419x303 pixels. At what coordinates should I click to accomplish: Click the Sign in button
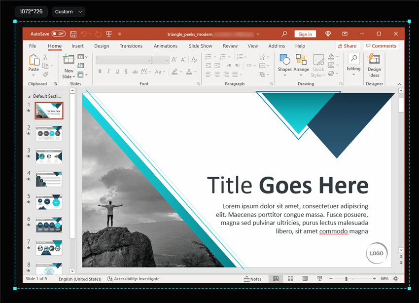(x=305, y=34)
